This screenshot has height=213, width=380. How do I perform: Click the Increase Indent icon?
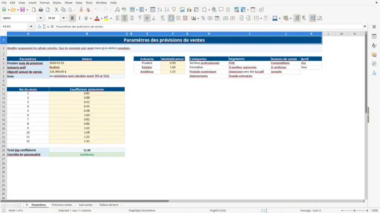[241, 18]
